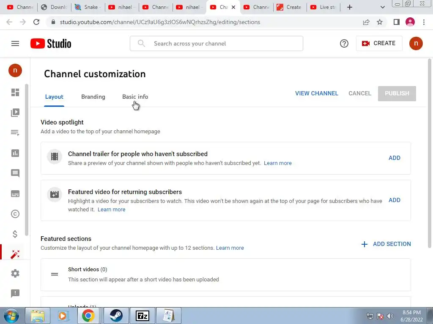Switch to the Snake browser tab
433x324 pixels.
coord(88,7)
